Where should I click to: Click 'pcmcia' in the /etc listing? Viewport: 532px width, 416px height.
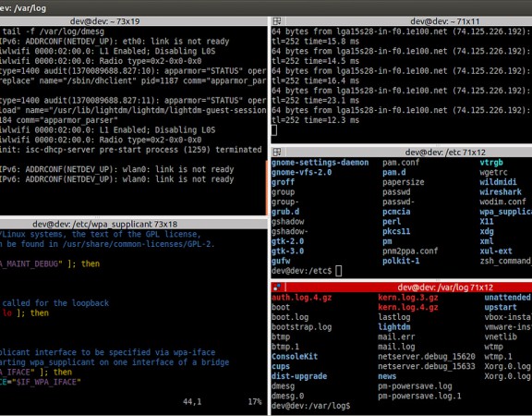[396, 212]
